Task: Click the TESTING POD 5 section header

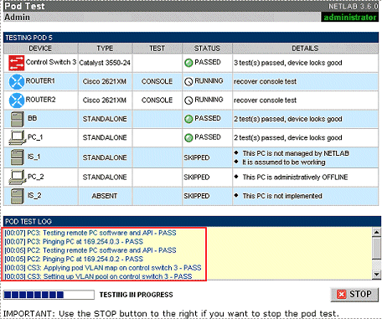Action: click(191, 38)
